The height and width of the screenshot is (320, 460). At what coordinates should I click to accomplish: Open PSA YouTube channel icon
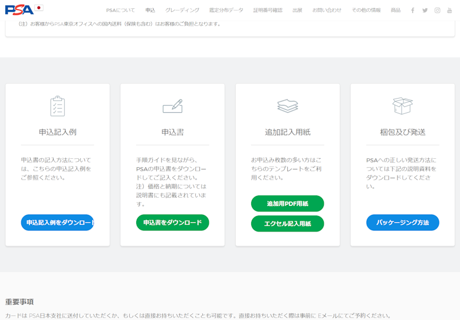pyautogui.click(x=449, y=10)
